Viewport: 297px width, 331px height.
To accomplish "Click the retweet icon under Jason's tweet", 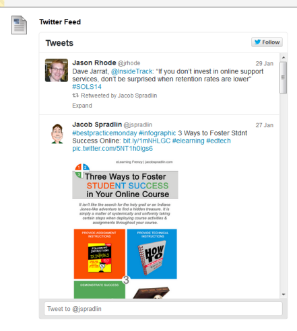I will point(75,96).
